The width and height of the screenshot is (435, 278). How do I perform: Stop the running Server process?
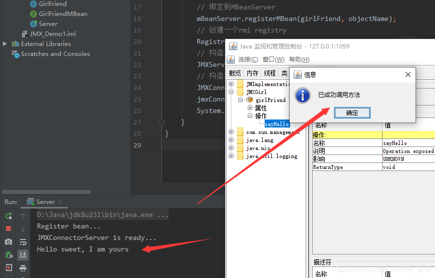tap(8, 228)
